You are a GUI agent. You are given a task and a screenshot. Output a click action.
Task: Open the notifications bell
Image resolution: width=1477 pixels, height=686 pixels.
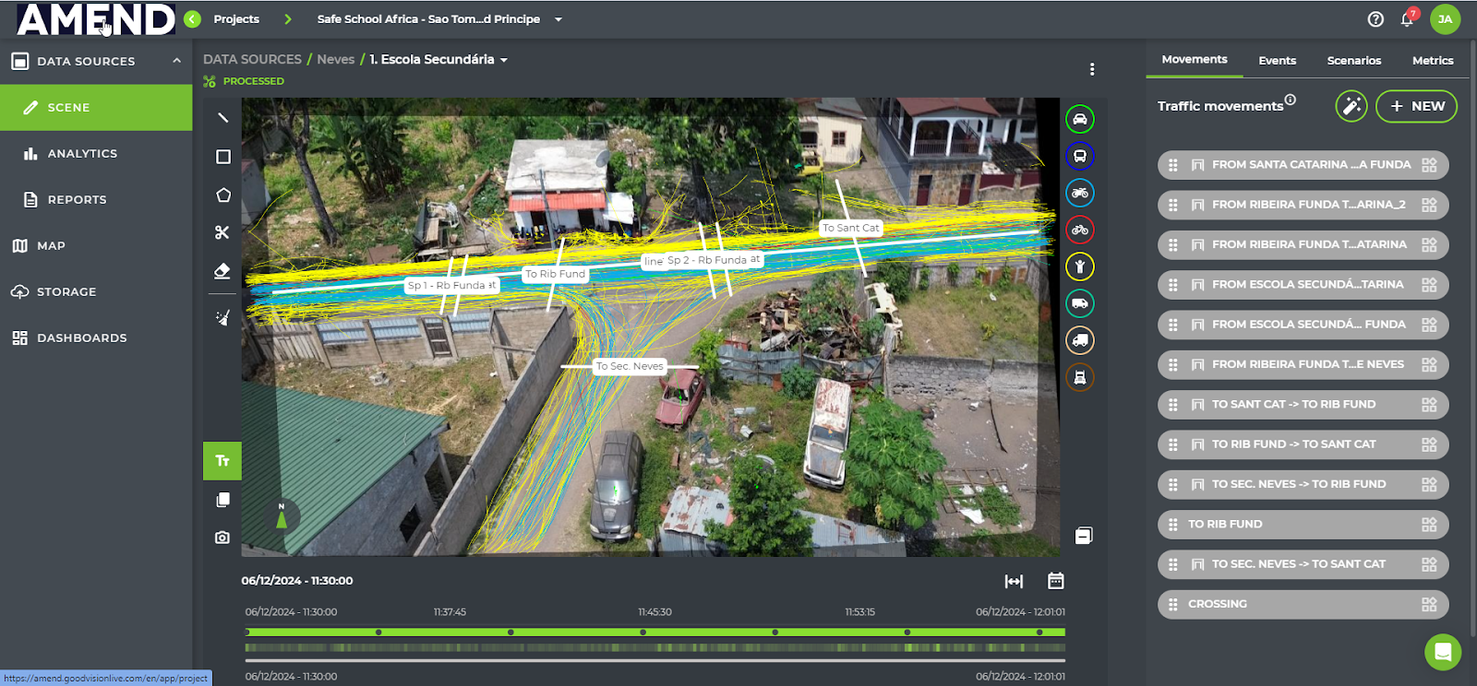[1408, 18]
